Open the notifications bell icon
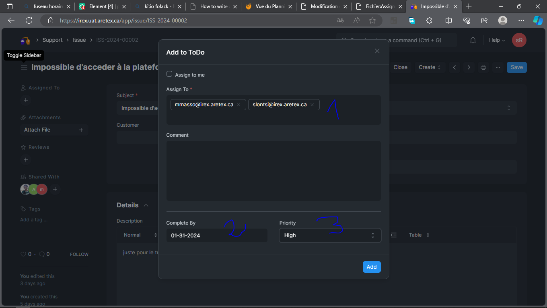The width and height of the screenshot is (547, 308). click(x=473, y=40)
